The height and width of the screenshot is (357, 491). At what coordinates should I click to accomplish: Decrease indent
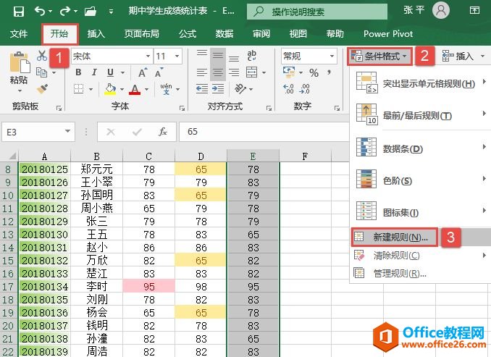tap(202, 89)
